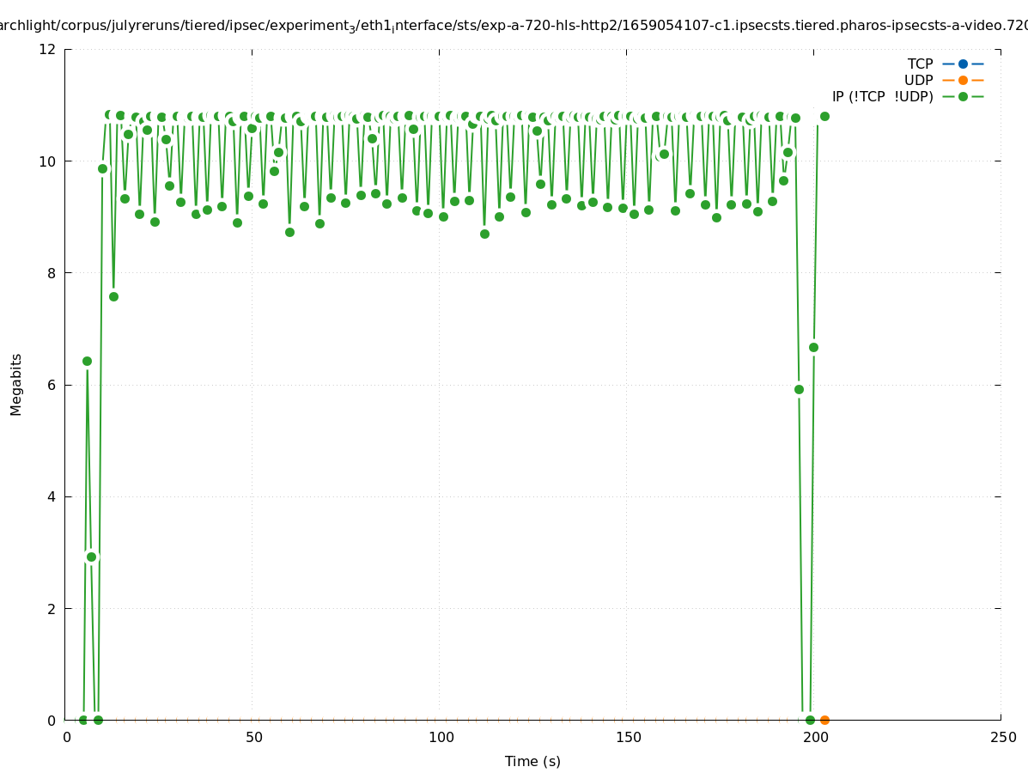Click the 250 tick label on time axis

pyautogui.click(x=1002, y=738)
